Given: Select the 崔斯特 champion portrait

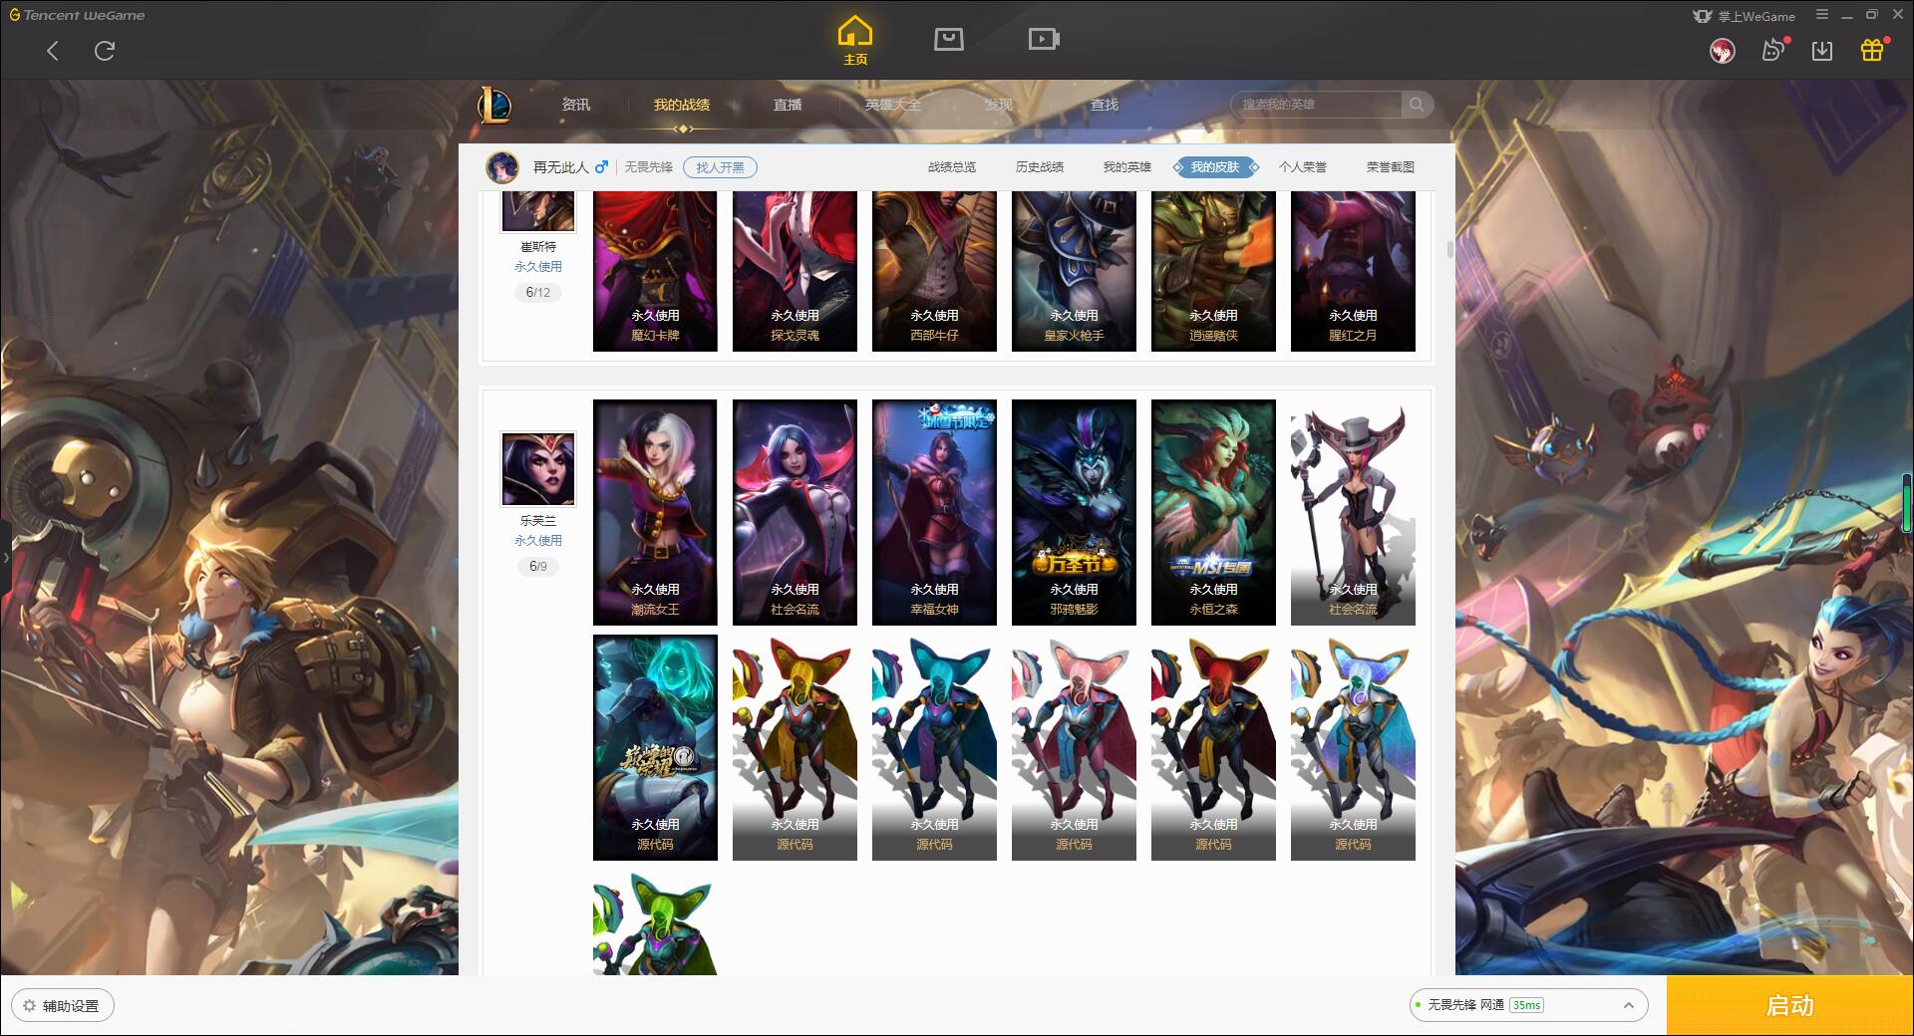Looking at the screenshot, I should click(x=538, y=212).
